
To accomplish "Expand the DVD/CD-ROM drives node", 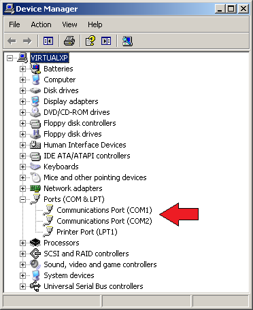I will 22,112.
